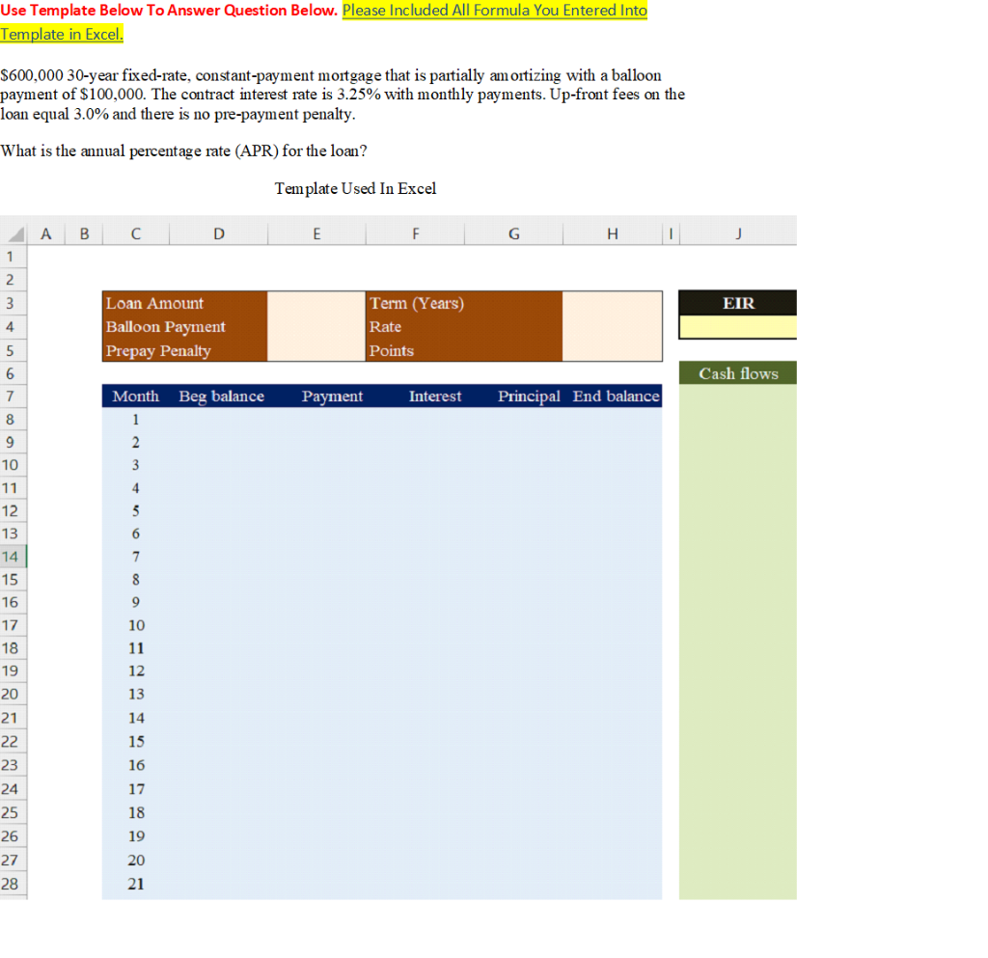Click the Term (Years) input cell H3
This screenshot has width=988, height=958.
tap(613, 303)
